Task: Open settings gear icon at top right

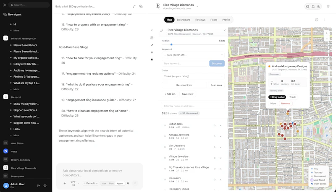Action: pos(328,6)
